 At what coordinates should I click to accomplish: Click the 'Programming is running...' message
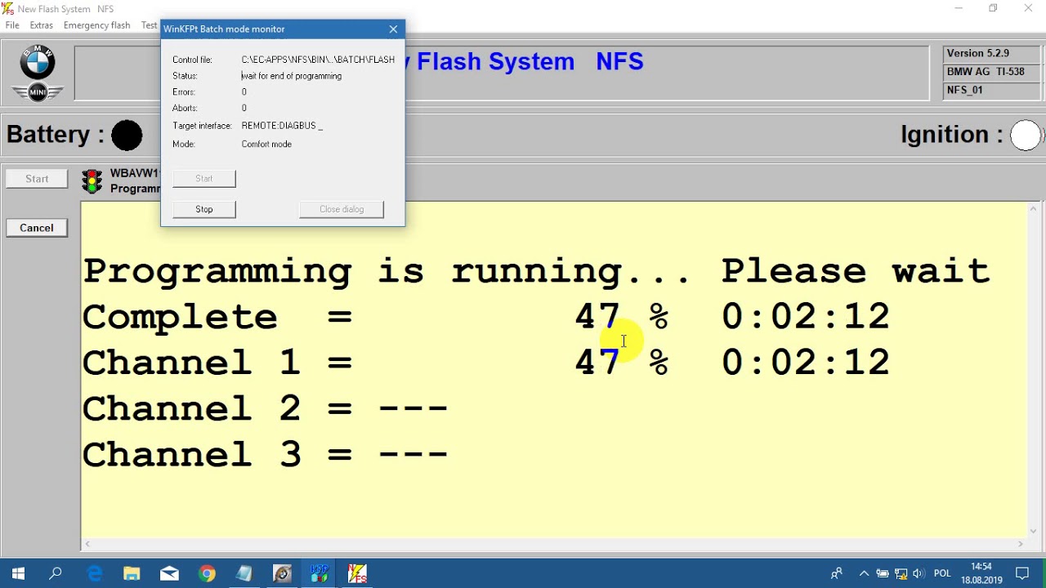(387, 271)
